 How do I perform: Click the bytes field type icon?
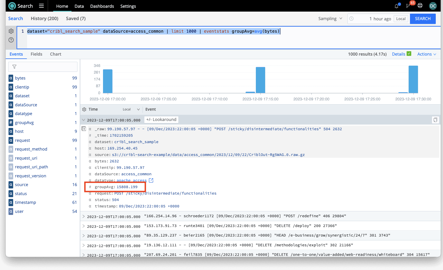pos(11,78)
